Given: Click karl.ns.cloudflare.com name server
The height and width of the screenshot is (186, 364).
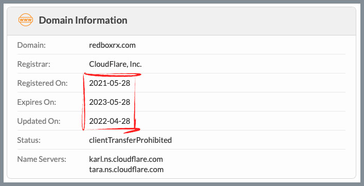Looking at the screenshot, I should coord(126,159).
